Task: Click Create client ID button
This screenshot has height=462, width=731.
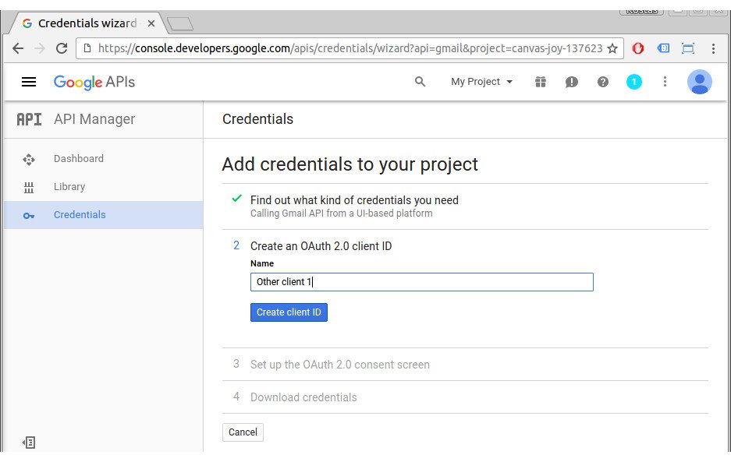Action: (289, 312)
